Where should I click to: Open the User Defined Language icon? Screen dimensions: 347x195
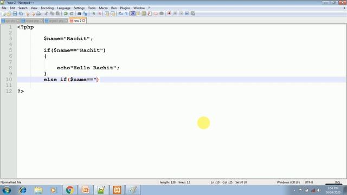[138, 14]
